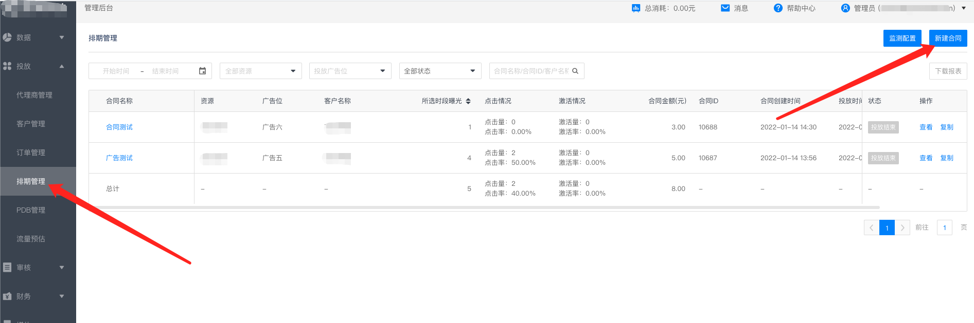Sort by 所选时段曝光 arrow icon

[x=468, y=101]
